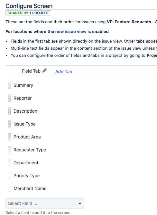Click the Select Field dropdown arrow
157x215 pixels.
80,203
